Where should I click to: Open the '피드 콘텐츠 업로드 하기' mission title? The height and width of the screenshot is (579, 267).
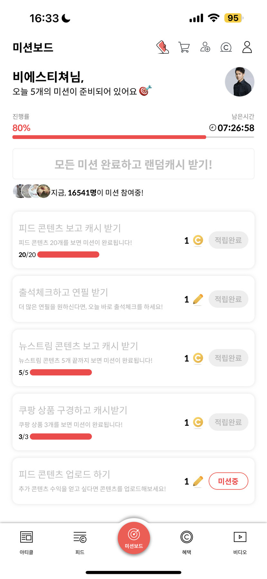tap(64, 474)
